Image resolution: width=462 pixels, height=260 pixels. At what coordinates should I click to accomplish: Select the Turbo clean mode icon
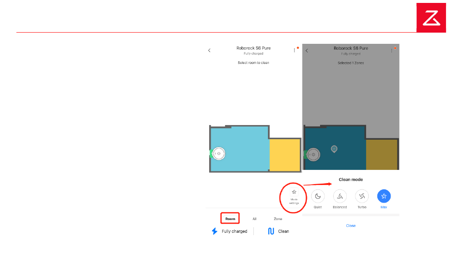click(x=362, y=196)
